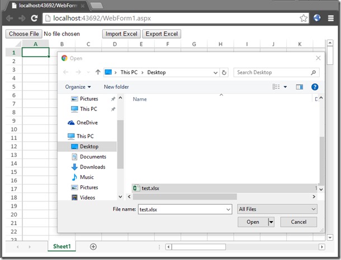
Task: Expand the address bar history dropdown
Action: [x=215, y=73]
